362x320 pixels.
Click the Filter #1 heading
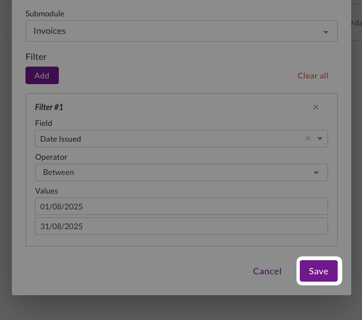tap(49, 107)
